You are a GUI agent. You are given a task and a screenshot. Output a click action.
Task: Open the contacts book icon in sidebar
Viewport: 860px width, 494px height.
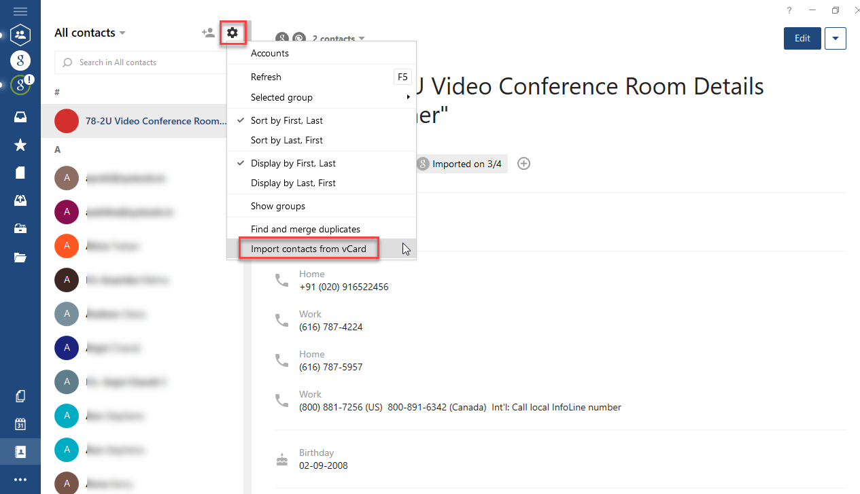20,451
